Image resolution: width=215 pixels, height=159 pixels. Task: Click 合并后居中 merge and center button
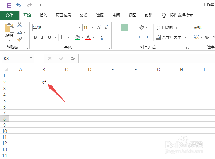pos(168,37)
